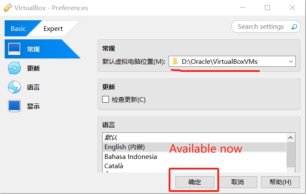The image size is (306, 194).
Task: Click the folder icon in VM location box
Action: pos(175,61)
